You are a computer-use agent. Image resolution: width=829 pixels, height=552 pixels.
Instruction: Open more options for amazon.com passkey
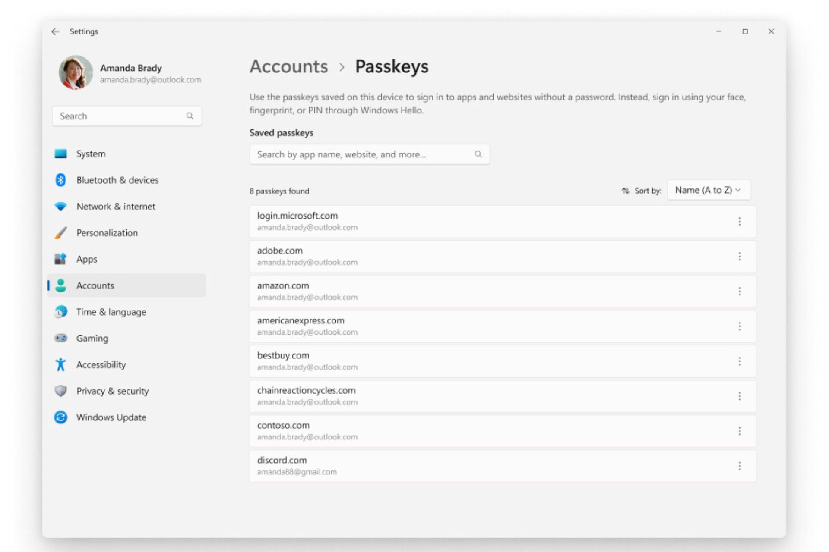740,292
